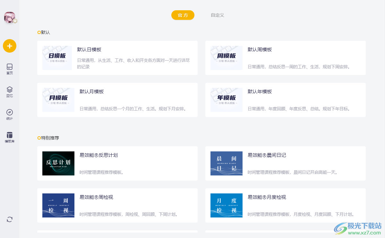This screenshot has height=238, width=385.
Task: Switch to the 官方 tab
Action: (x=183, y=15)
